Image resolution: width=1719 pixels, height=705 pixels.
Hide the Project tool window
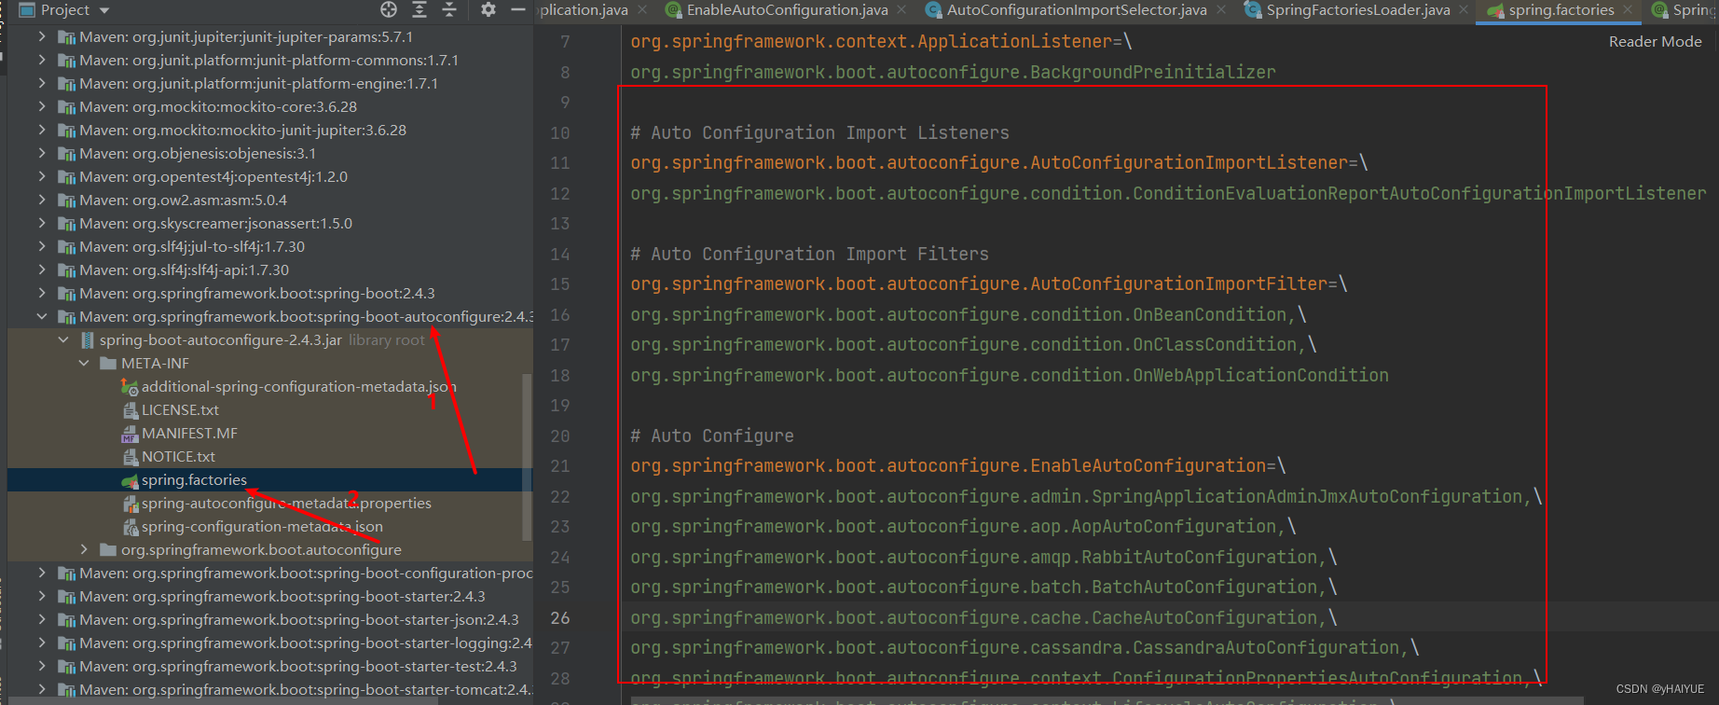pyautogui.click(x=518, y=9)
